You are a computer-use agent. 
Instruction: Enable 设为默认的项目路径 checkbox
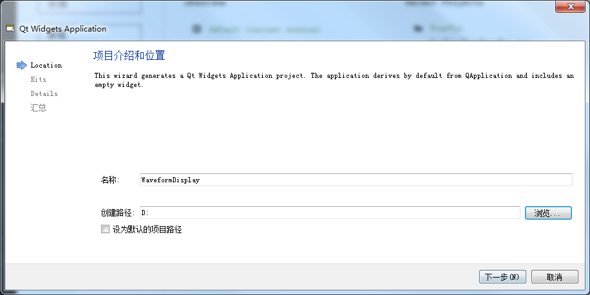105,229
